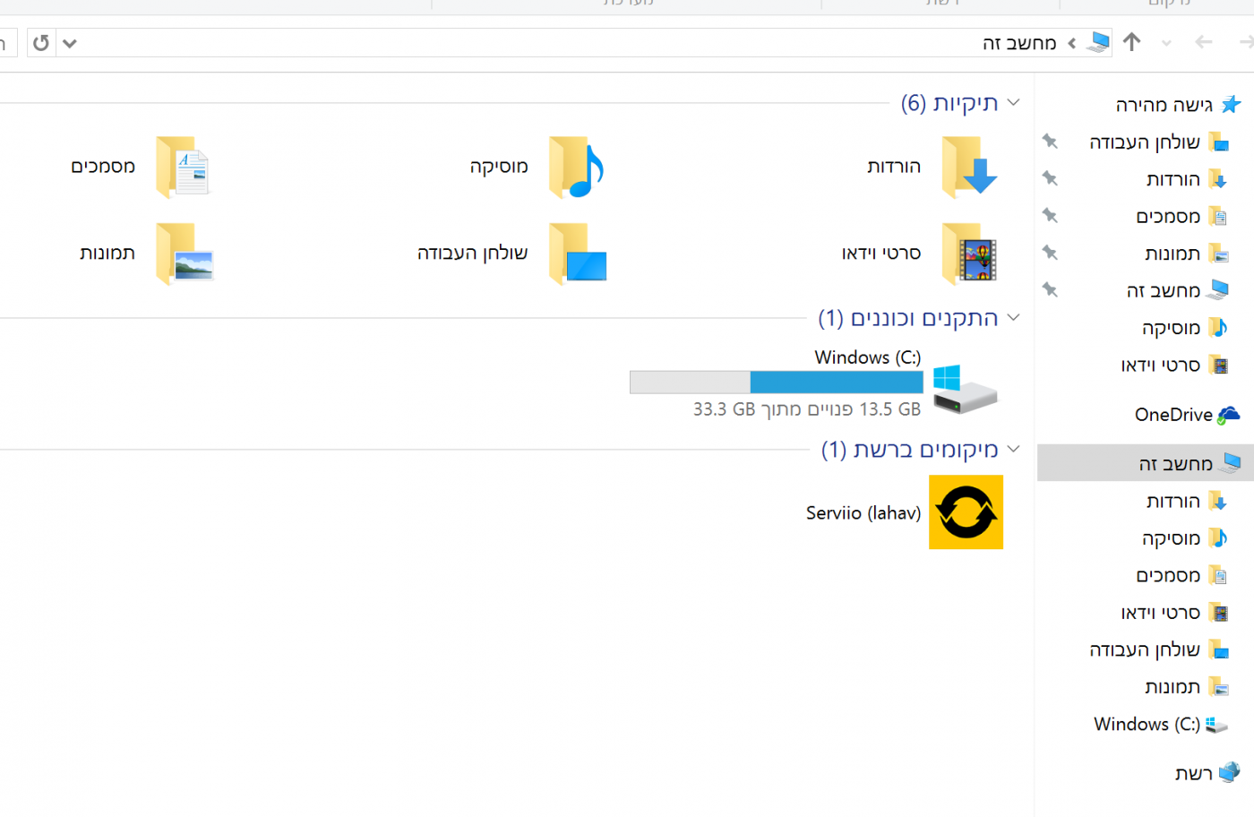Open the תמונות pictures folder icon
The height and width of the screenshot is (817, 1254).
click(x=182, y=254)
